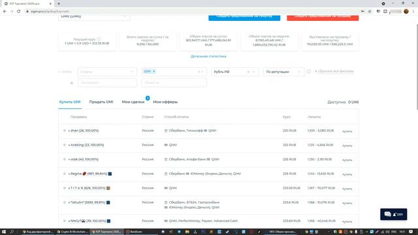Reload the page with the refresh icon
This screenshot has width=418, height=235.
click(19, 12)
